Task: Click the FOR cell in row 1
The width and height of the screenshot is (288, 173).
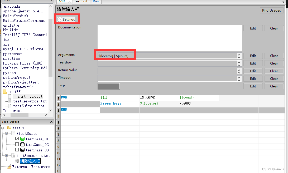Action: tap(80, 98)
